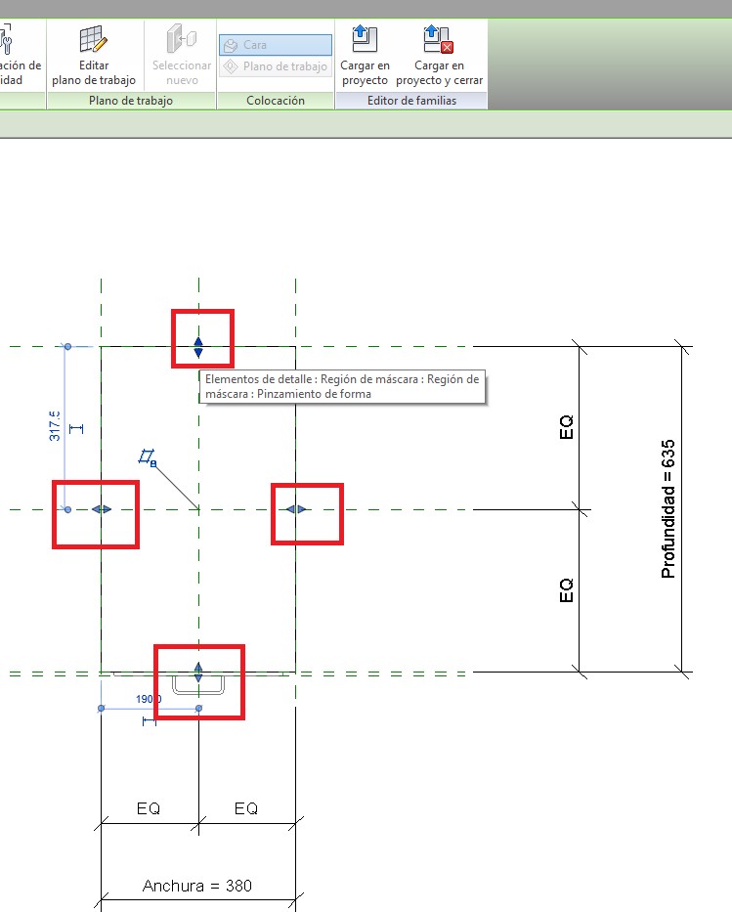Select the Cara placement option
The height and width of the screenshot is (912, 732).
275,45
